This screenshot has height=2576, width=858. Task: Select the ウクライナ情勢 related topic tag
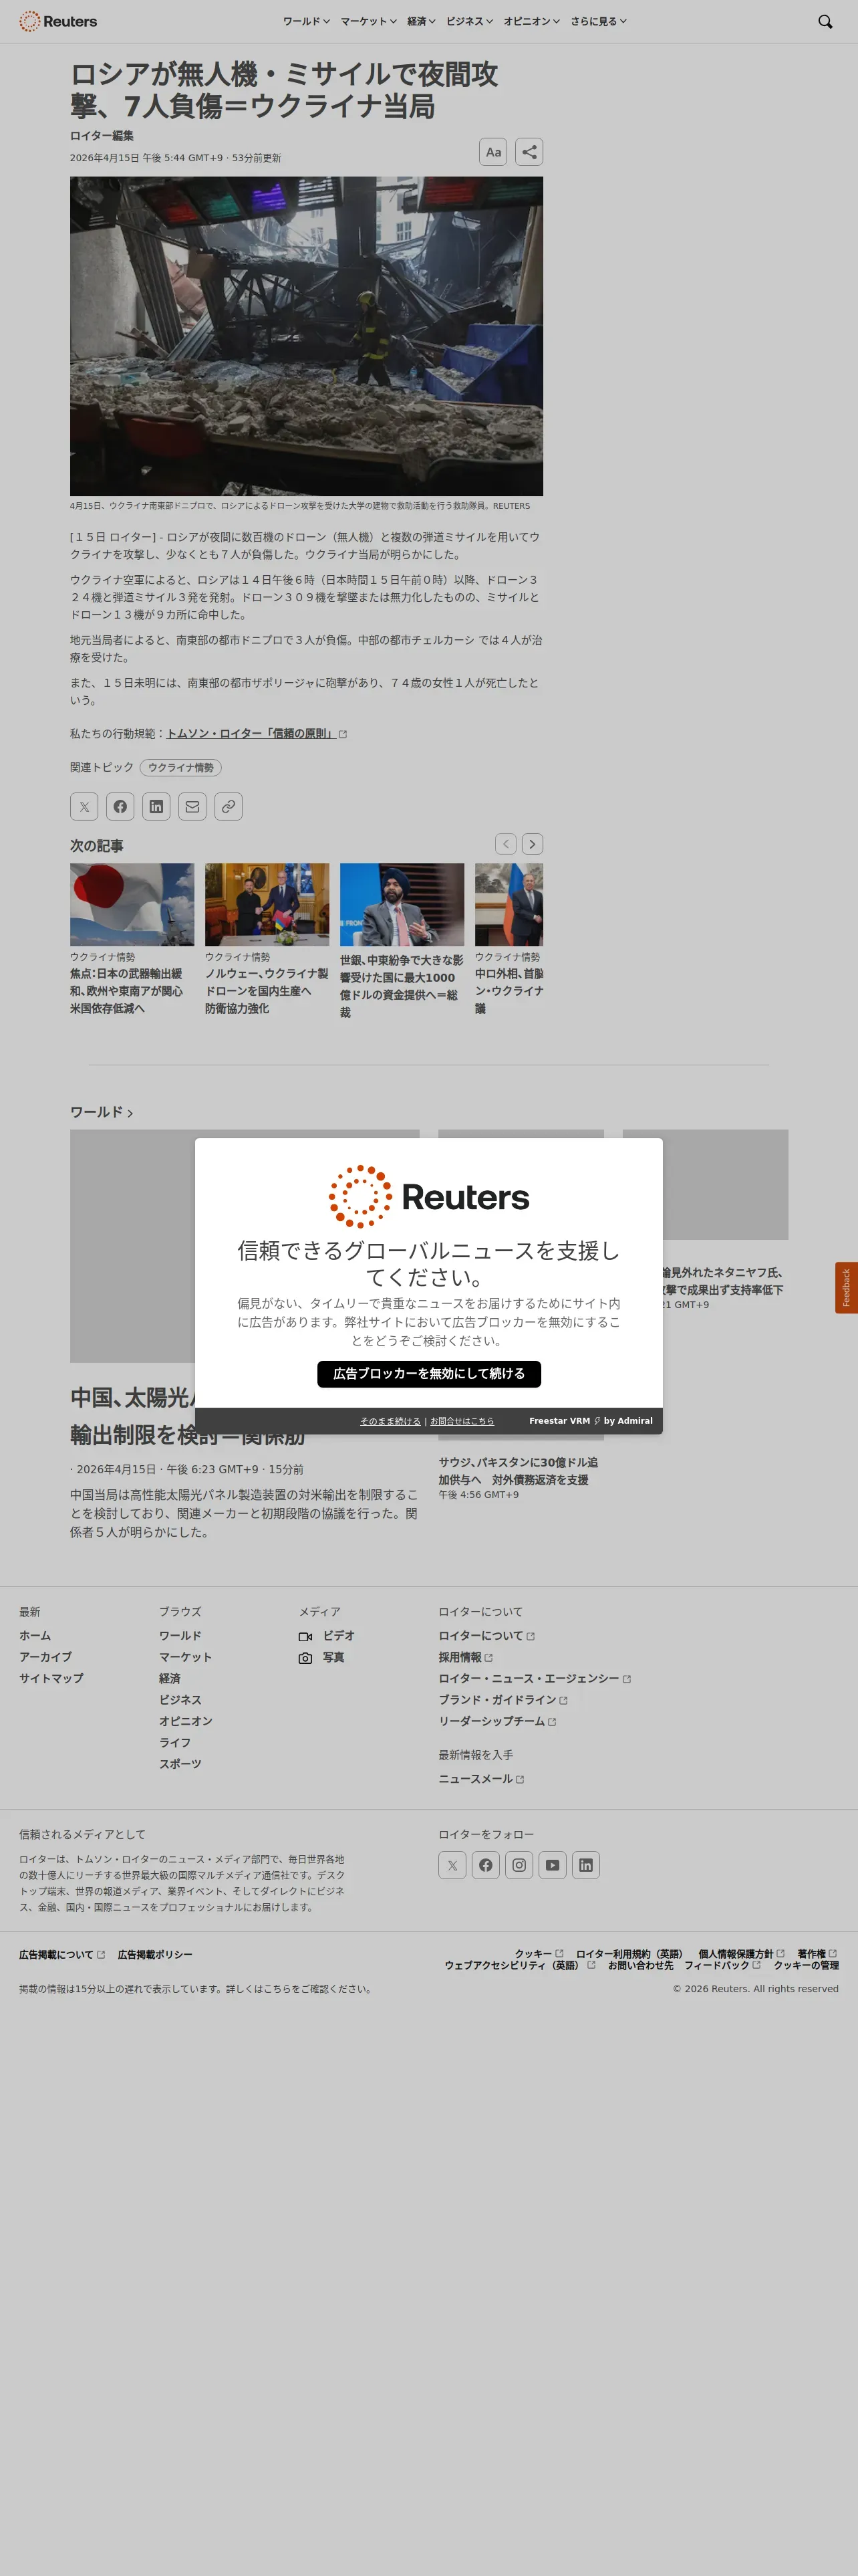181,768
